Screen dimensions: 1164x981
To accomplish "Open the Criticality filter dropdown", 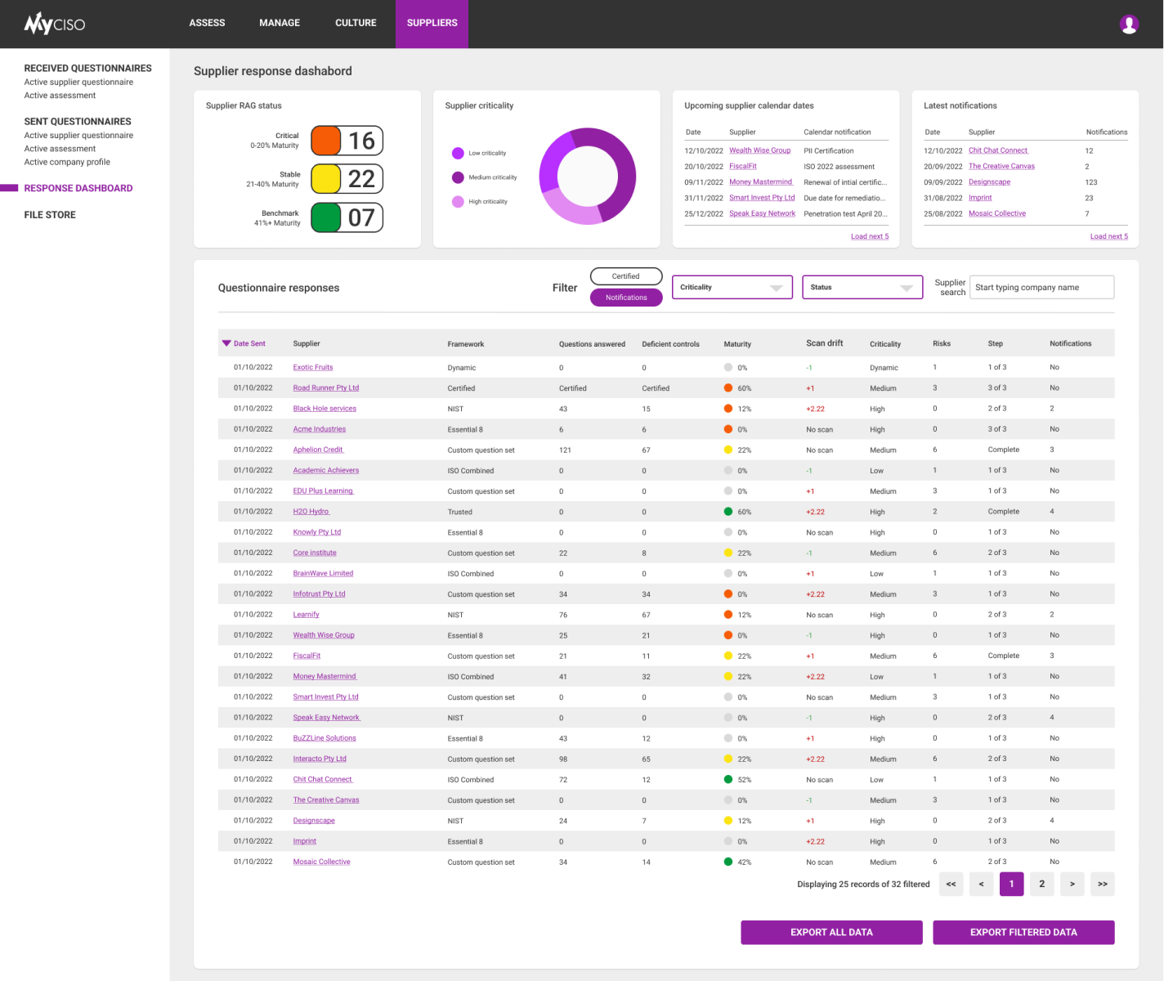I will [x=732, y=287].
